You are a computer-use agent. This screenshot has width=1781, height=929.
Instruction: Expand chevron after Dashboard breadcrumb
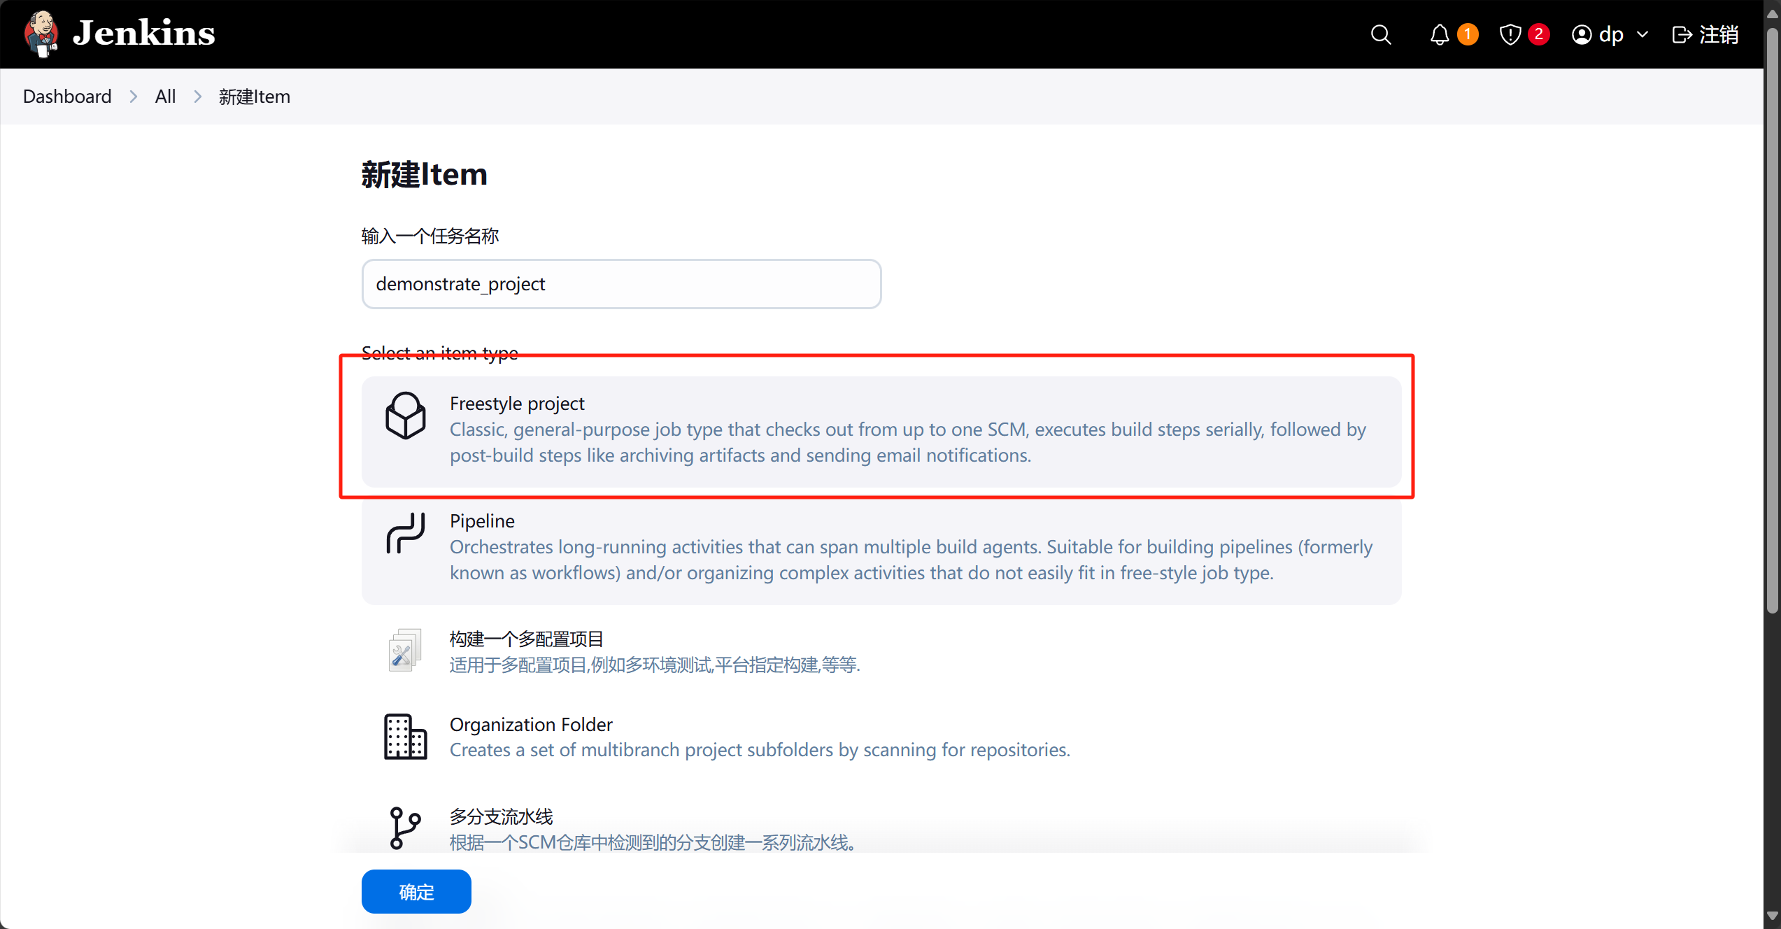coord(133,97)
